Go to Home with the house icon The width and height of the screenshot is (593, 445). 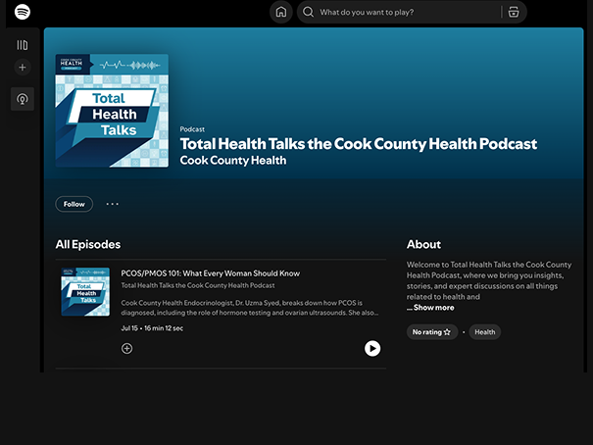coord(281,12)
